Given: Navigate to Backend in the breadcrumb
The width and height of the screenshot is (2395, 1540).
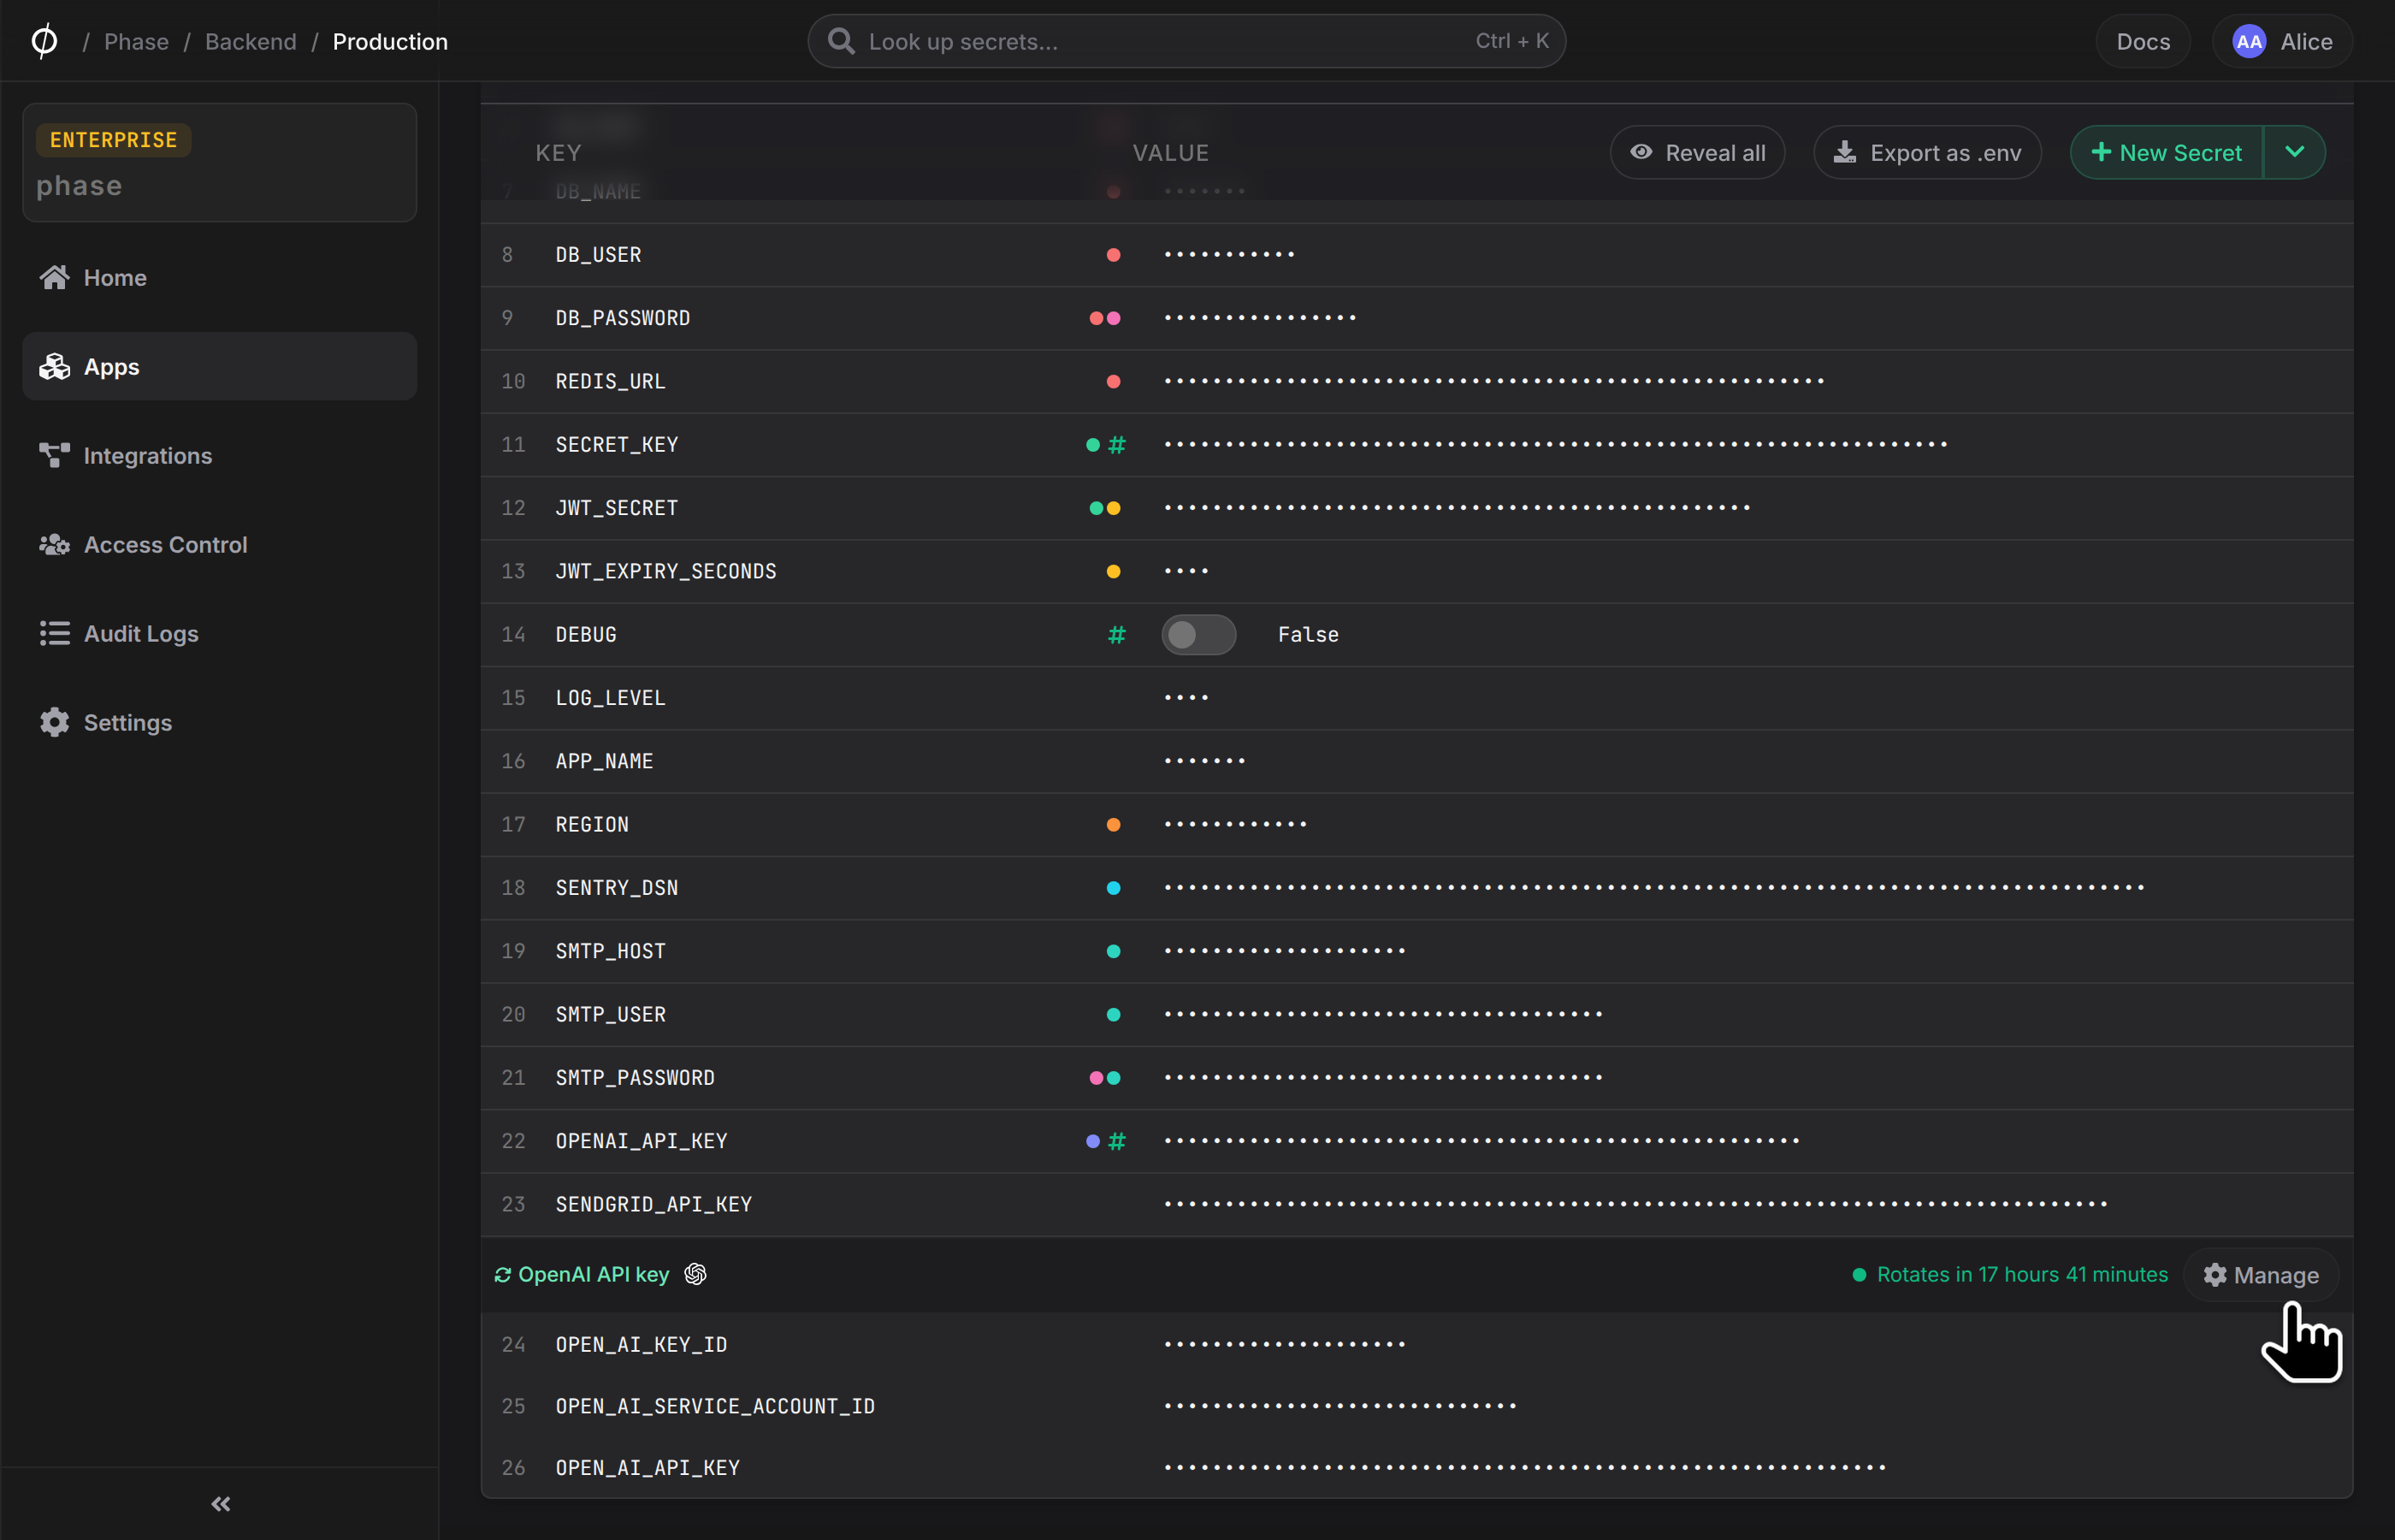Looking at the screenshot, I should coord(250,41).
